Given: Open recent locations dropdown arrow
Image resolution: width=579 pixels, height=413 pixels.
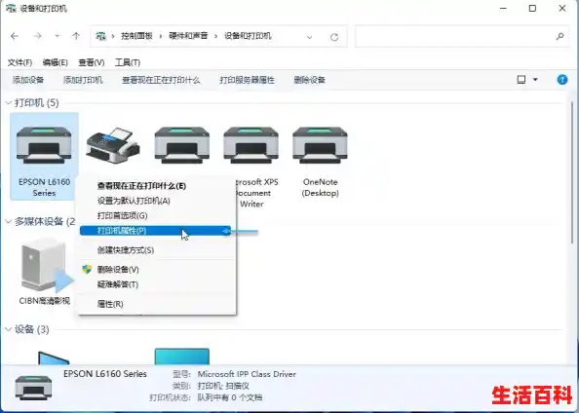Looking at the screenshot, I should 58,36.
